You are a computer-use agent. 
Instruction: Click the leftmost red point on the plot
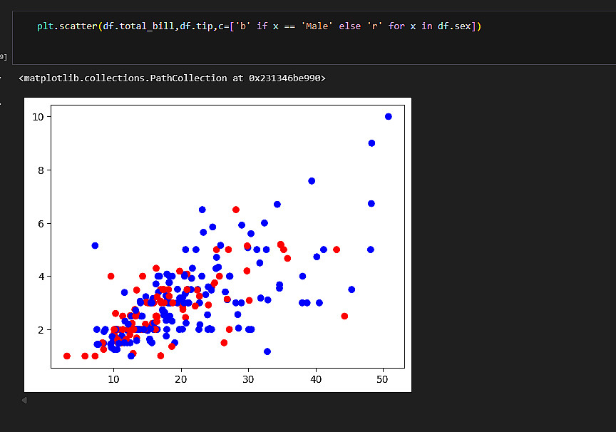67,356
